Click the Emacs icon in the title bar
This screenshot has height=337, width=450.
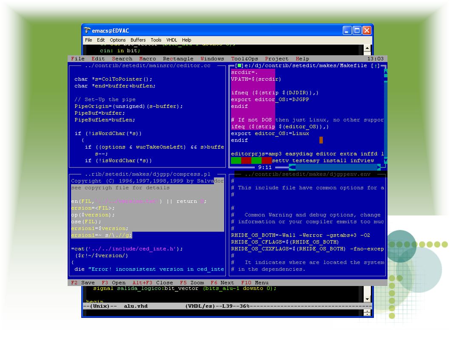click(87, 31)
